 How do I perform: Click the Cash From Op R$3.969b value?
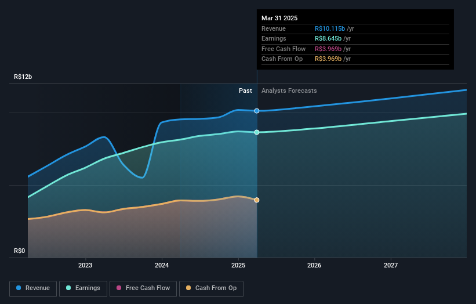(x=328, y=59)
